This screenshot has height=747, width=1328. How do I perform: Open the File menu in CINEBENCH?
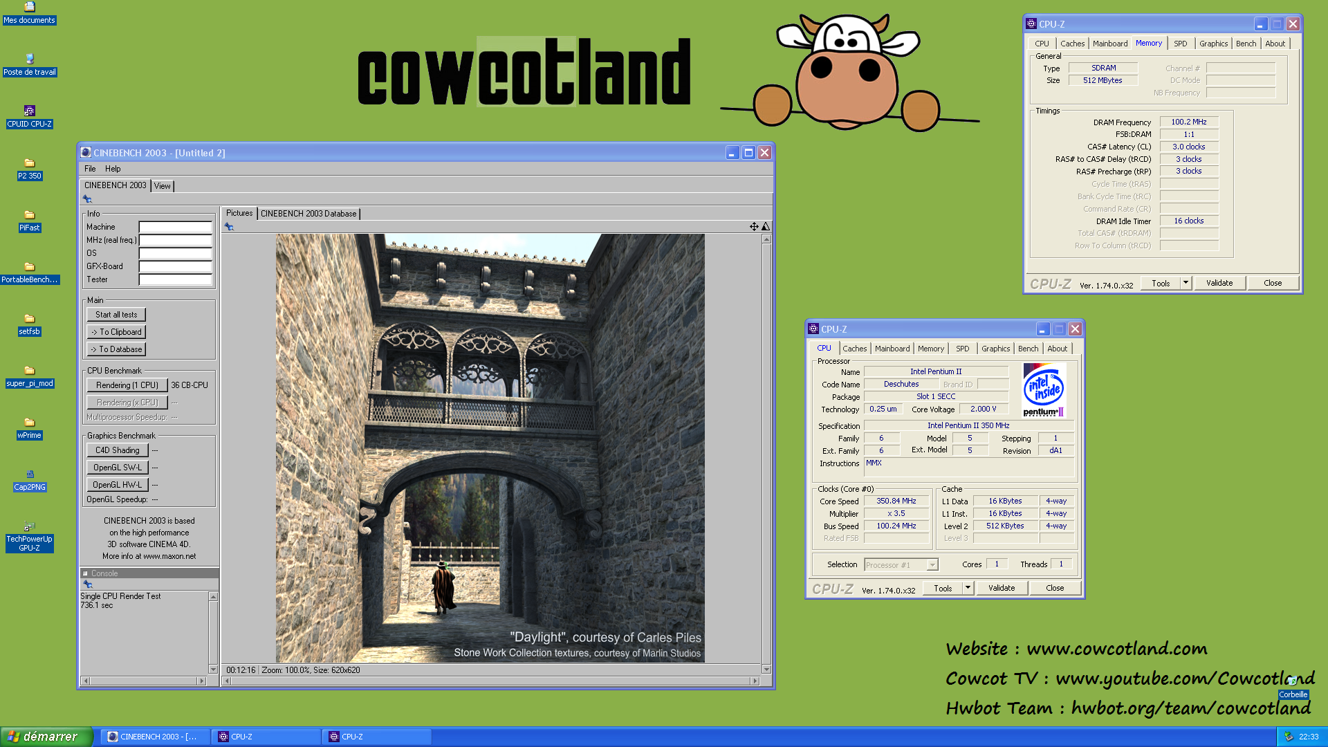pos(90,169)
